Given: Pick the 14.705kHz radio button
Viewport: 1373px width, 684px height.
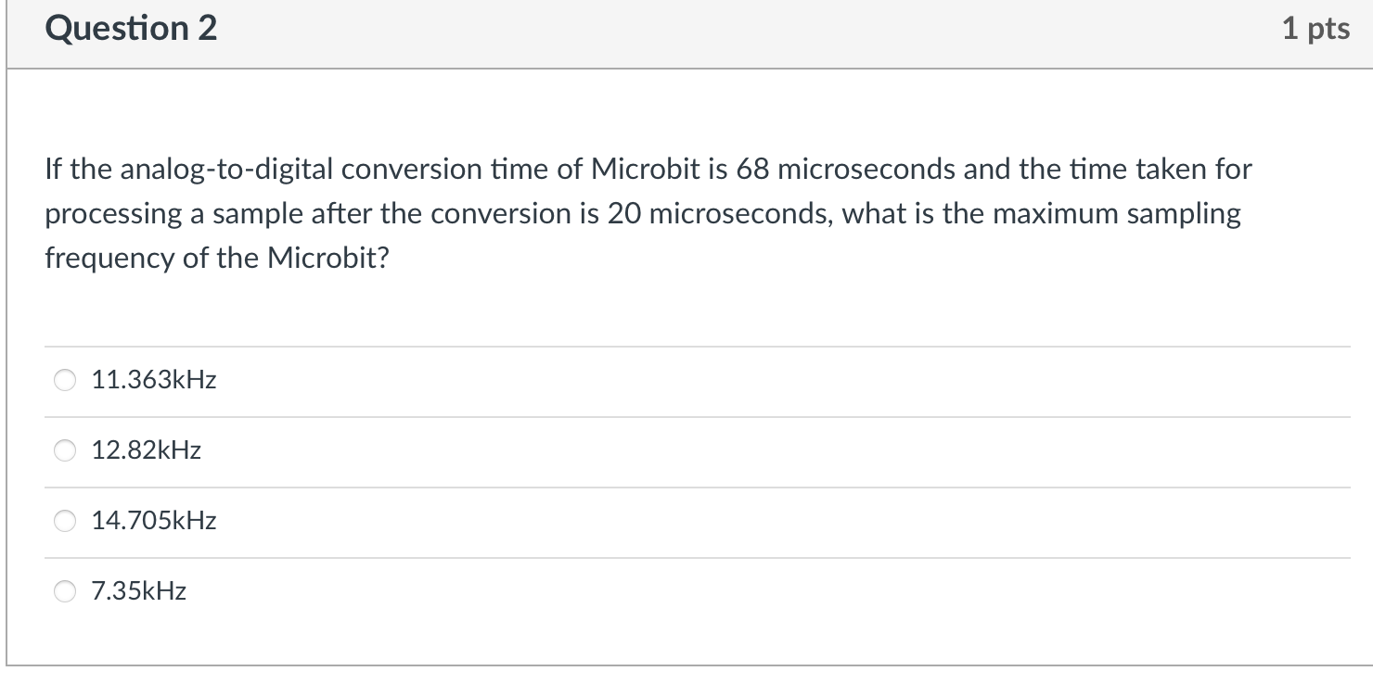Looking at the screenshot, I should click(65, 521).
